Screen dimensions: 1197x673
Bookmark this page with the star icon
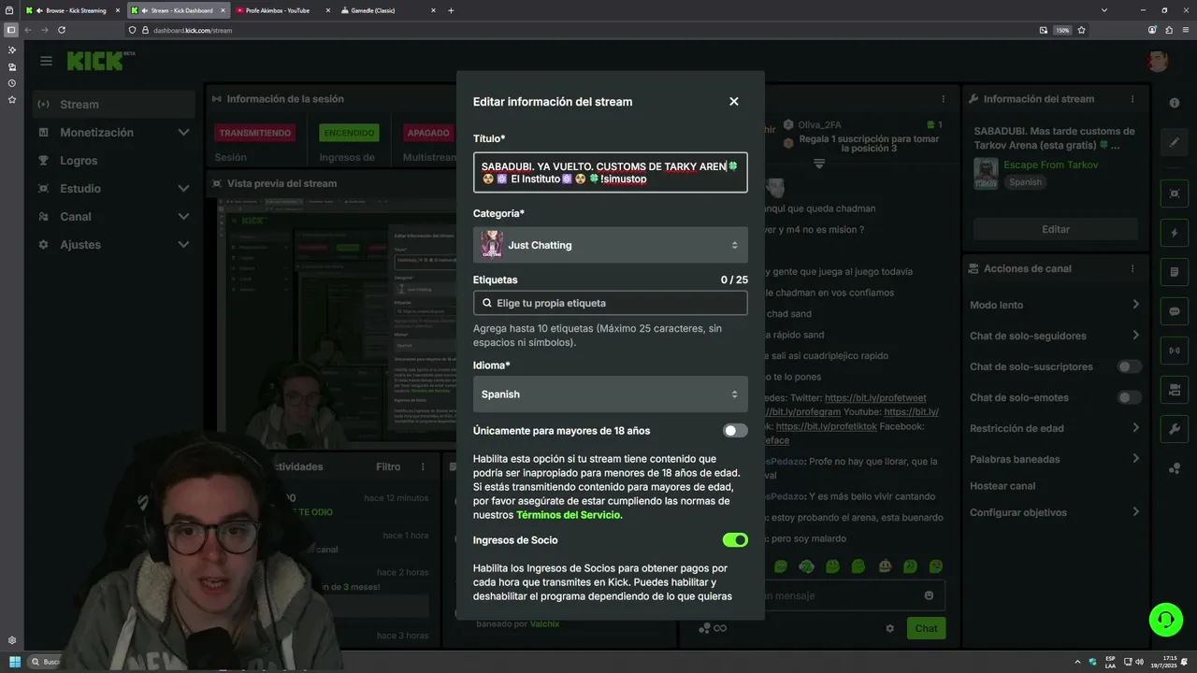tap(1081, 30)
